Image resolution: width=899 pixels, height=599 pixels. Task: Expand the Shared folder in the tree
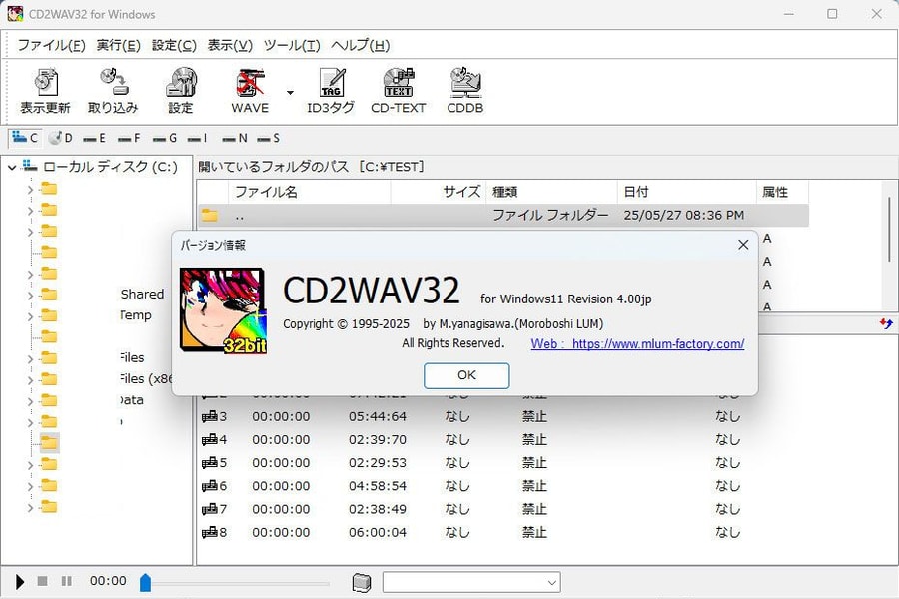[x=32, y=294]
